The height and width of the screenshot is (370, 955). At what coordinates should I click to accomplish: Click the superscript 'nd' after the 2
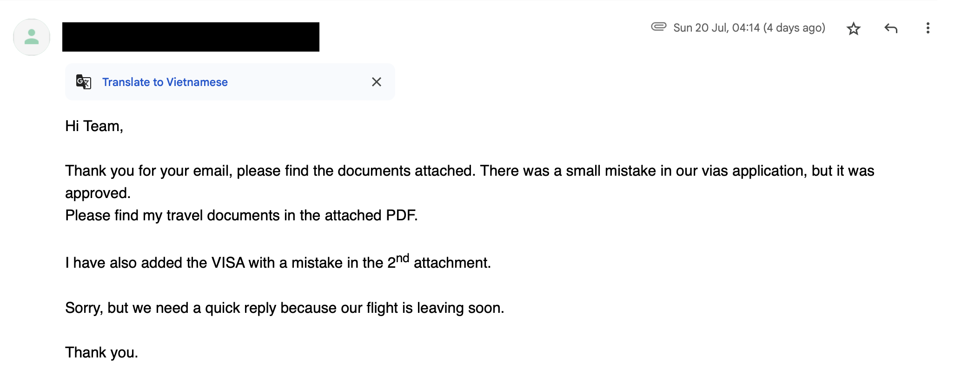(x=402, y=258)
